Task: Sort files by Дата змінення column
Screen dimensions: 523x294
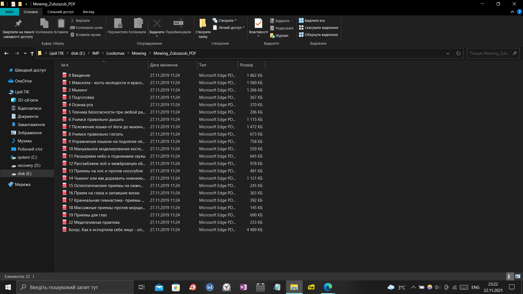Action: point(172,65)
